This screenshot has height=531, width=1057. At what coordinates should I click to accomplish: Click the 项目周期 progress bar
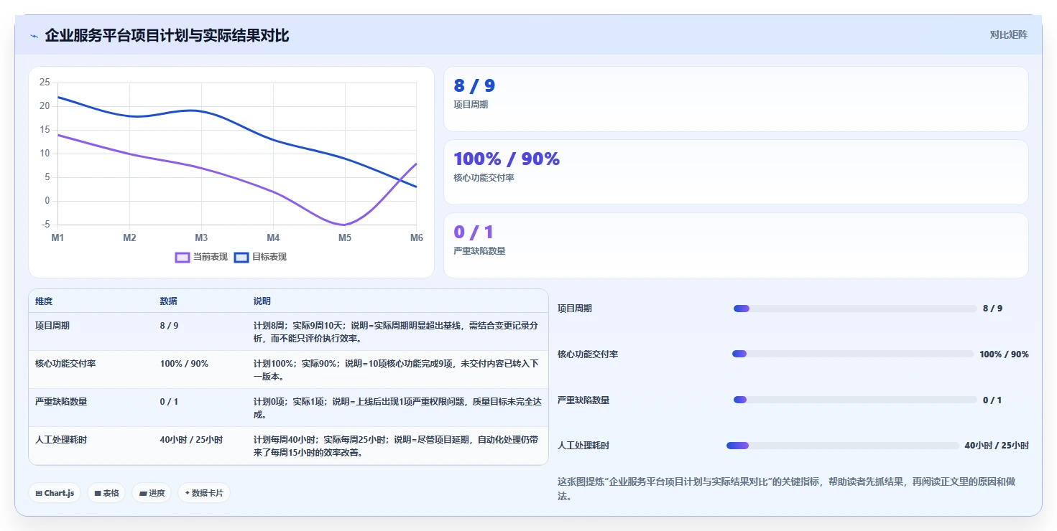click(x=855, y=309)
